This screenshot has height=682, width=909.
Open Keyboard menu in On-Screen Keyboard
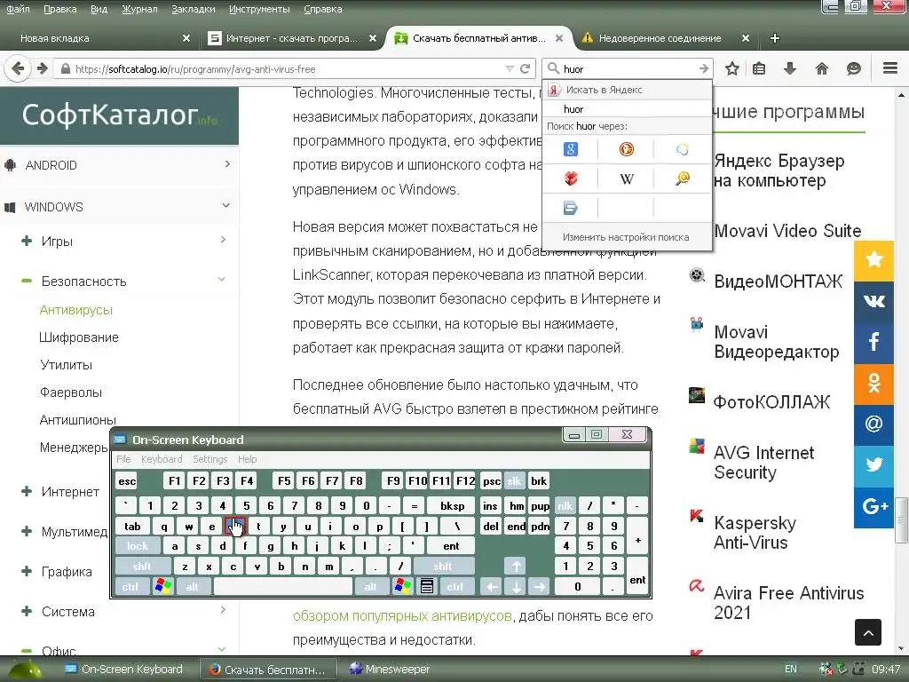click(162, 459)
